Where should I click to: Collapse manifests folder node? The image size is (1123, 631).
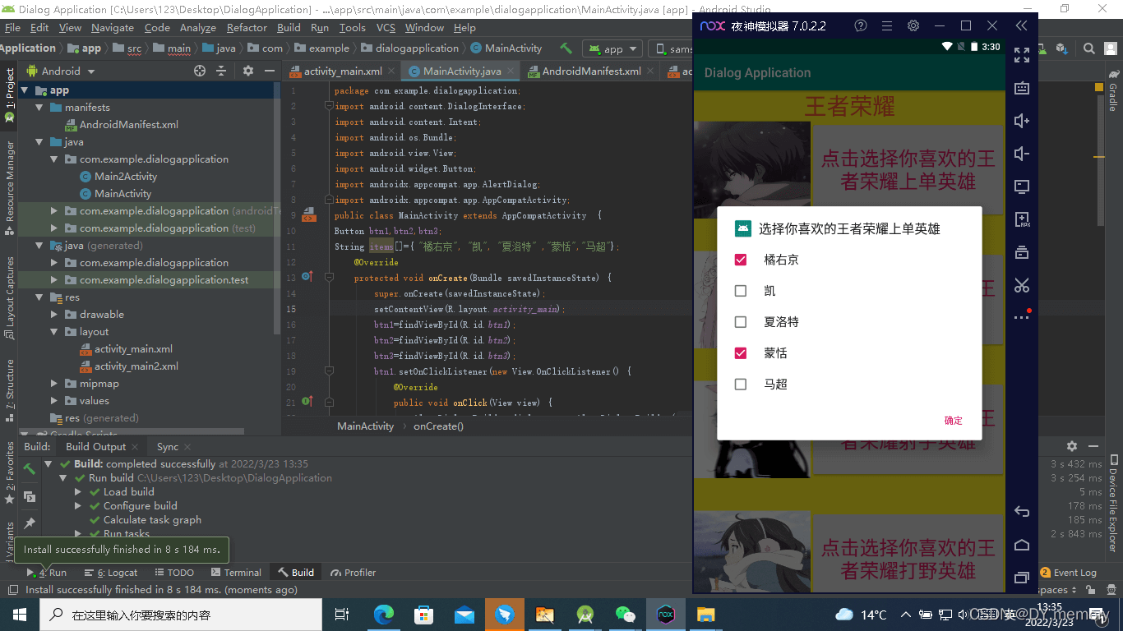(x=39, y=108)
